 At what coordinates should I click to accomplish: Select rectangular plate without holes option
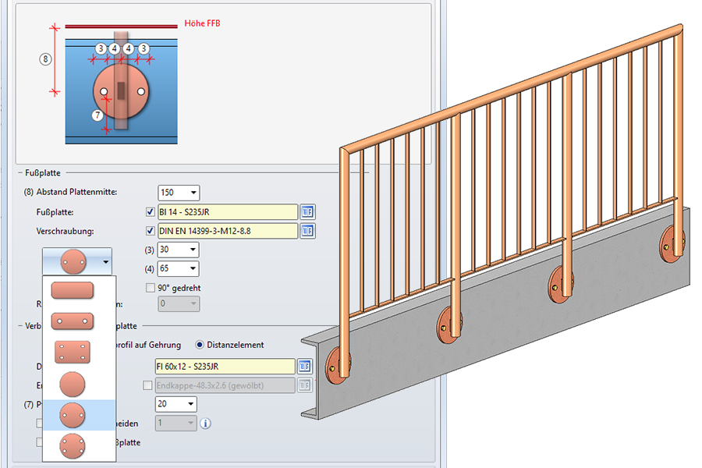click(x=73, y=291)
